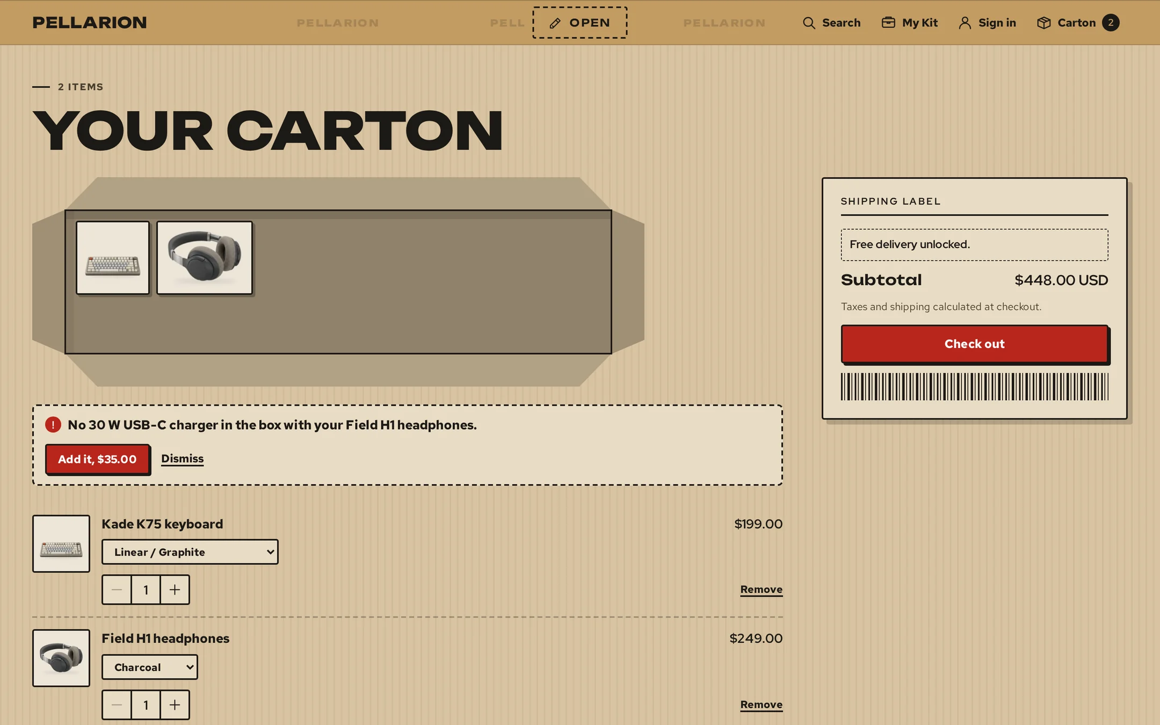
Task: Decrease Field H1 headphones quantity
Action: 117,705
